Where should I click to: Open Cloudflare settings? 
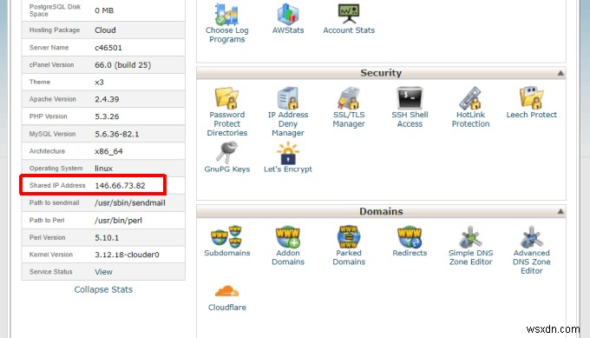tap(227, 298)
